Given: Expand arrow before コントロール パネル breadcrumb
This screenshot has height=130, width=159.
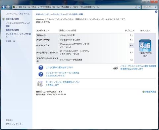Looking at the screenshot, I should (x=17, y=7).
